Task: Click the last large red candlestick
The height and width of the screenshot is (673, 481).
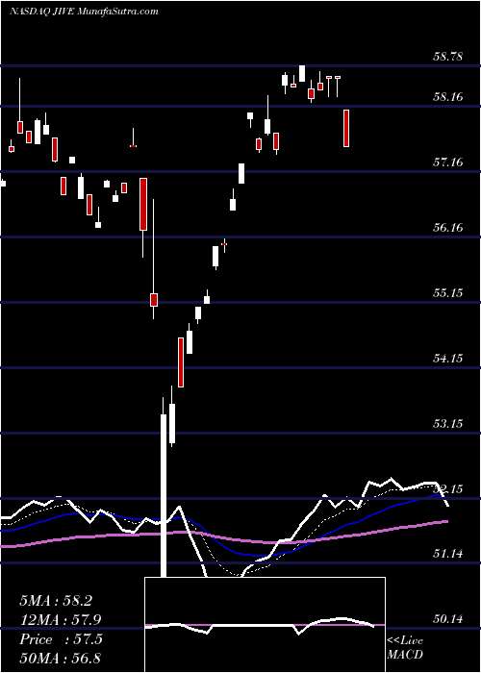Action: tap(346, 128)
